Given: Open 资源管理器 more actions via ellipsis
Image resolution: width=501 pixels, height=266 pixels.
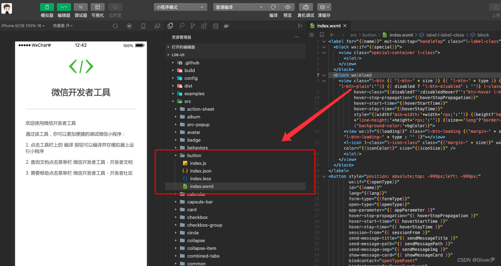Looking at the screenshot, I should (297, 37).
